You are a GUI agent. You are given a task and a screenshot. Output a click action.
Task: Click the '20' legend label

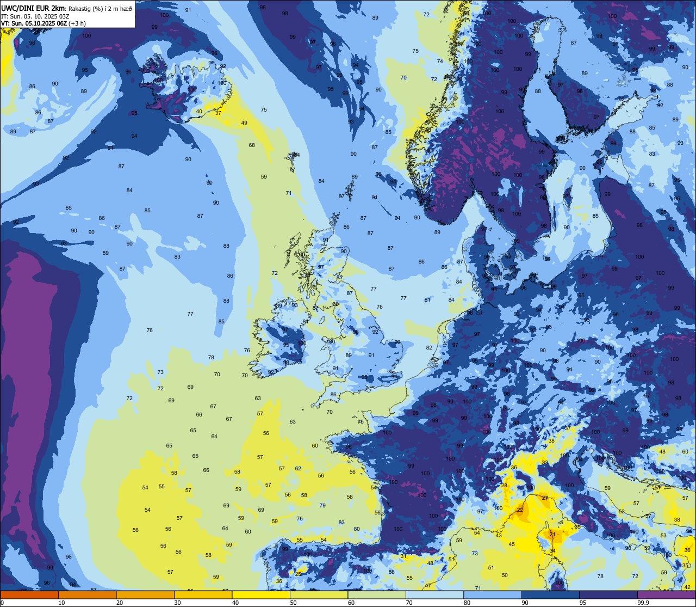click(x=119, y=603)
